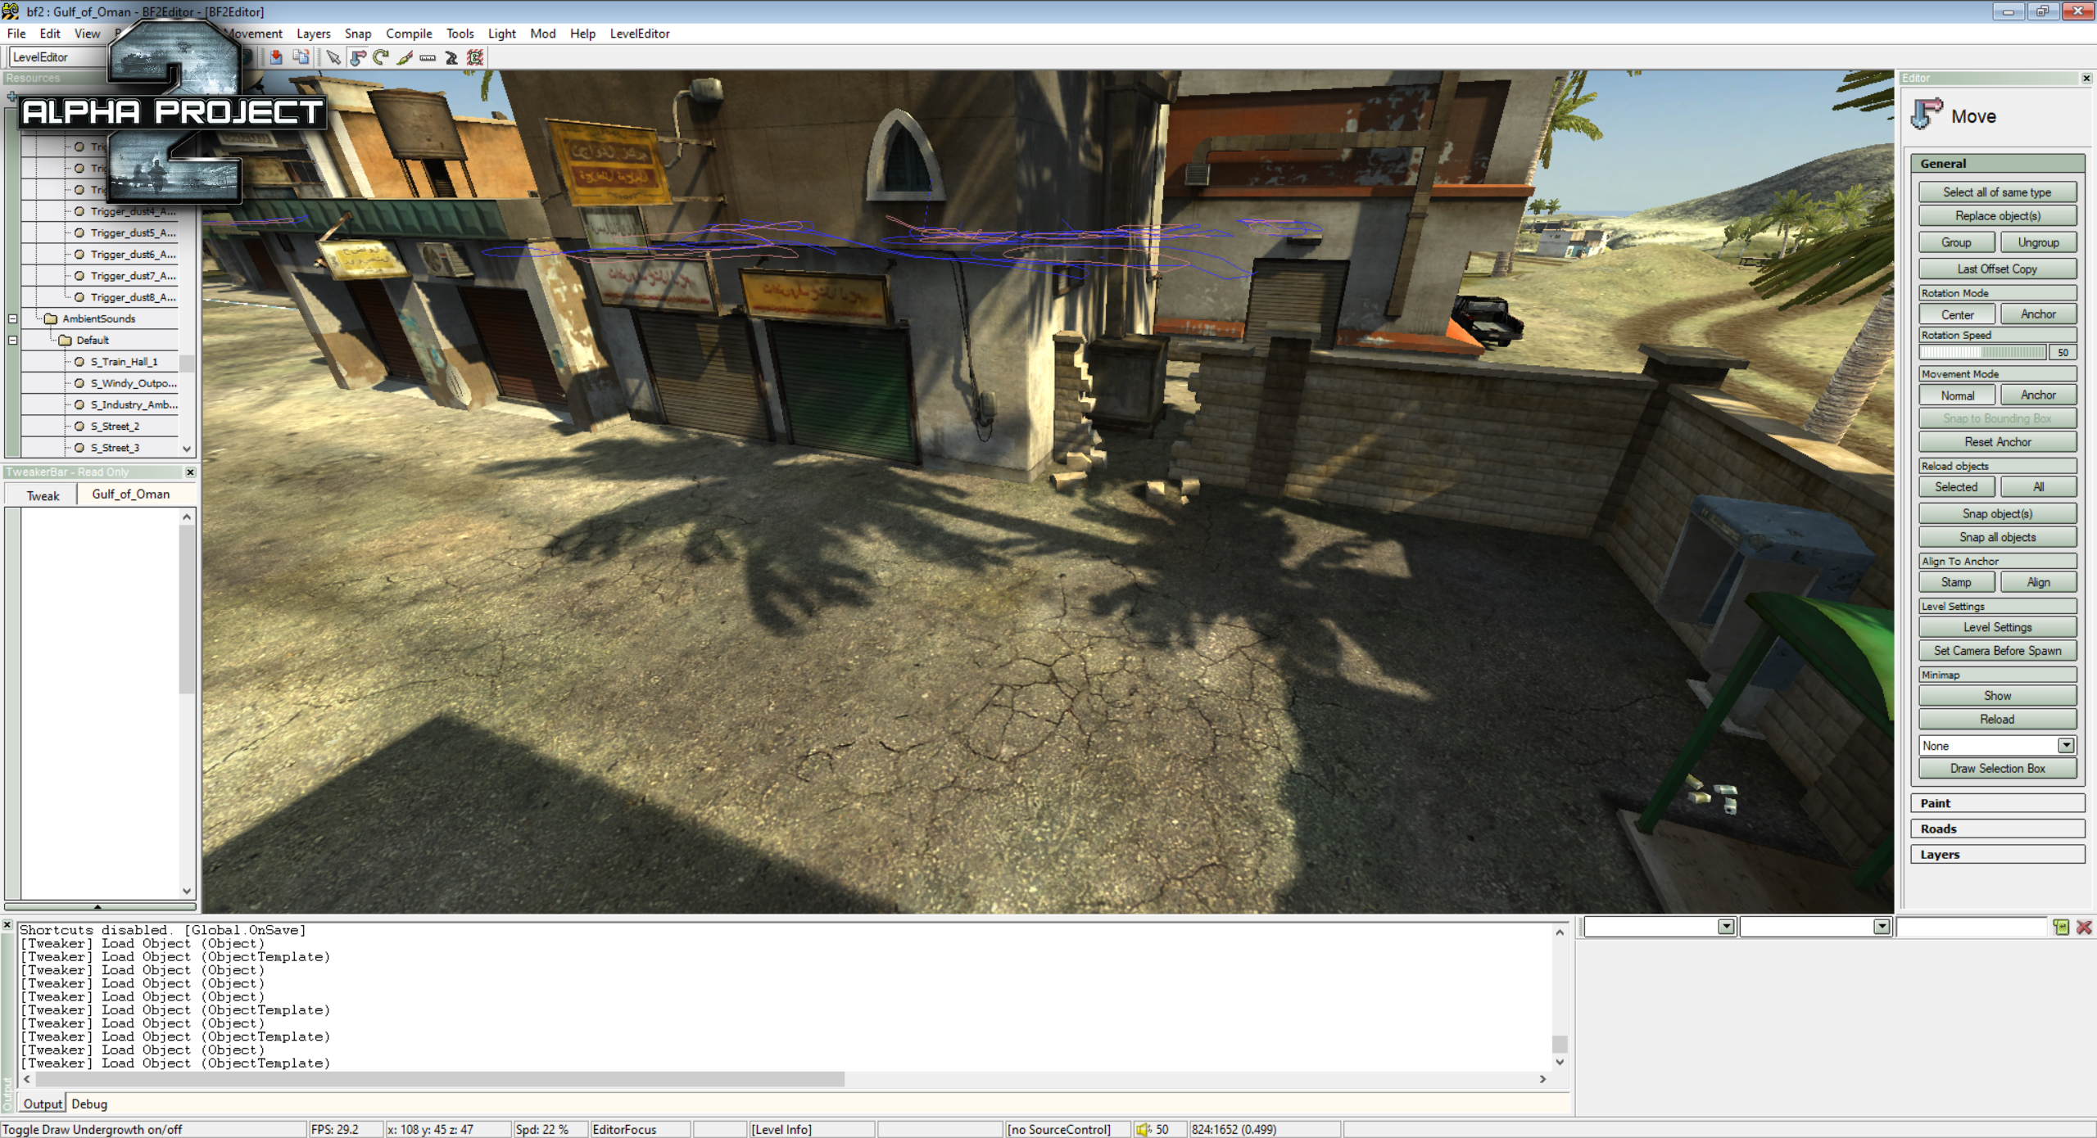This screenshot has width=2097, height=1138.
Task: Select the Move tool in toolbar
Action: tap(357, 57)
